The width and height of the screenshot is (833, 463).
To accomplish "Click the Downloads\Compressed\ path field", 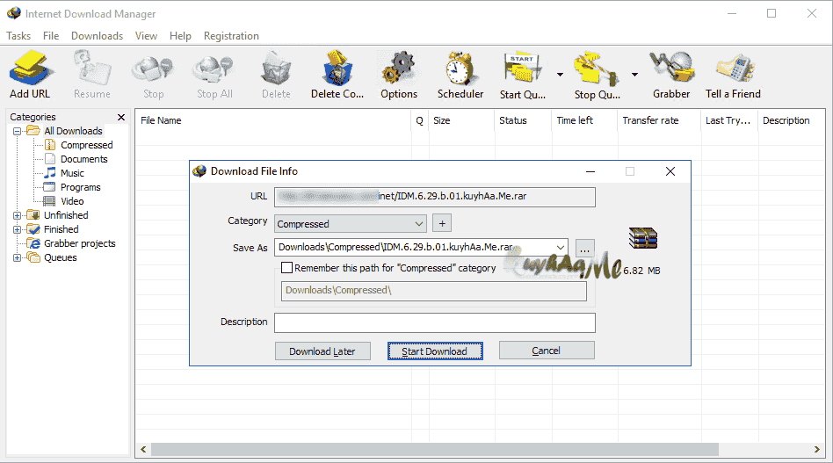I will pyautogui.click(x=433, y=291).
